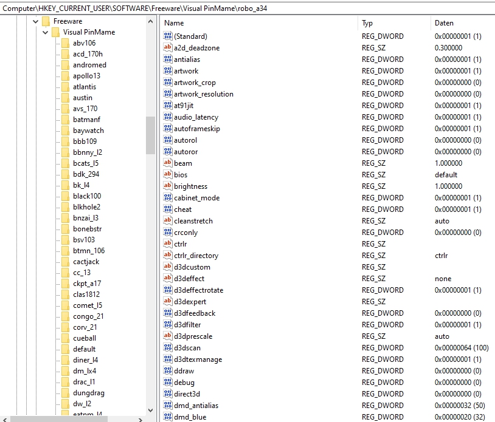495x422 pixels.
Task: Click the horizontal scroll right arrow of tree
Action: 140,420
